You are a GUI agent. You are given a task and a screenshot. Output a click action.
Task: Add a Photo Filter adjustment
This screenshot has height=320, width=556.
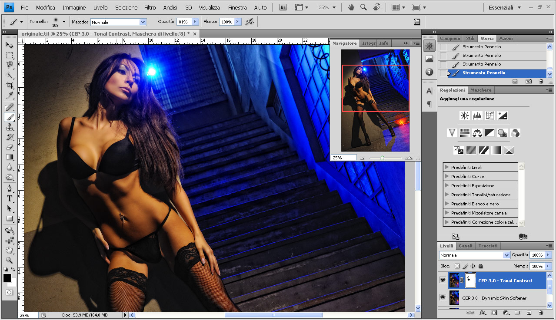click(x=503, y=133)
